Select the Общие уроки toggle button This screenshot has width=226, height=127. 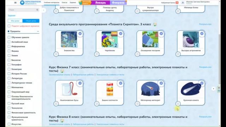(31, 21)
